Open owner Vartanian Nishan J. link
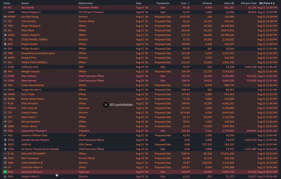This screenshot has height=179, width=281. [x=32, y=172]
